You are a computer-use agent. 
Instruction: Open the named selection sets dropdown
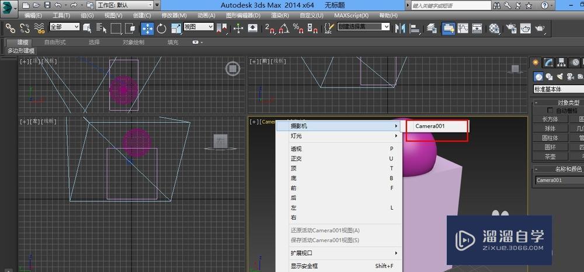[363, 27]
